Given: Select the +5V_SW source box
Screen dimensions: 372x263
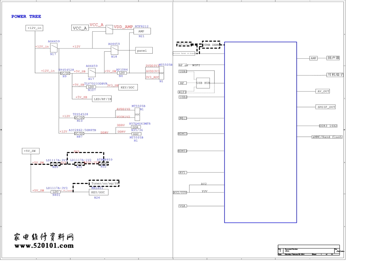Looking at the screenshot, I should [x=31, y=151].
